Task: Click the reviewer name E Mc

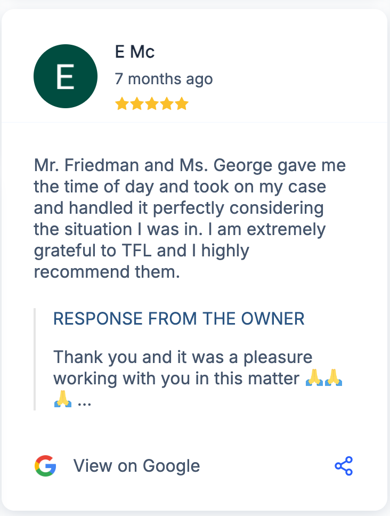Action: (134, 52)
